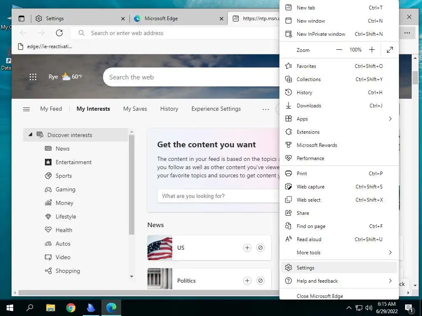The width and height of the screenshot is (422, 316).
Task: Switch to My Feed tab
Action: coord(51,109)
